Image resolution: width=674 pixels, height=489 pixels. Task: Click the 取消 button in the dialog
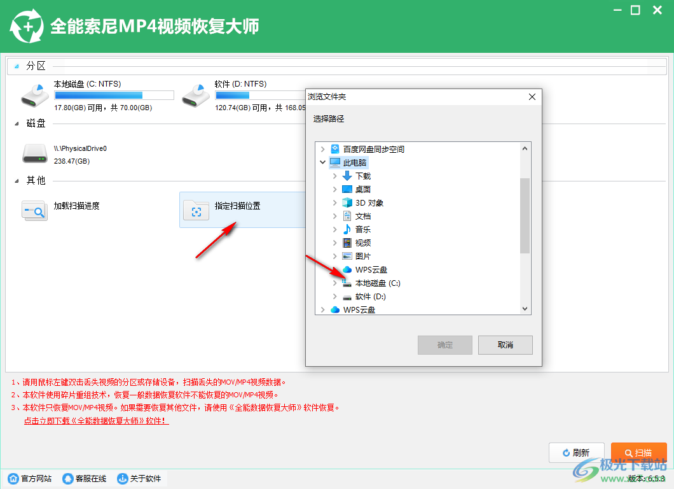point(505,345)
